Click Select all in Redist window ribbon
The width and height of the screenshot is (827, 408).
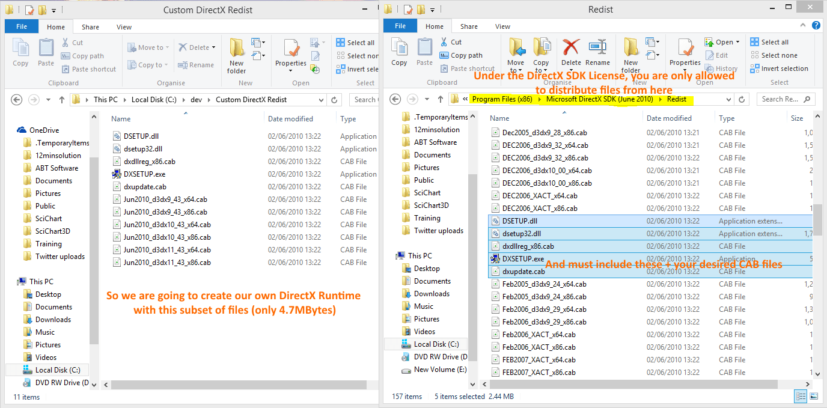pos(769,42)
